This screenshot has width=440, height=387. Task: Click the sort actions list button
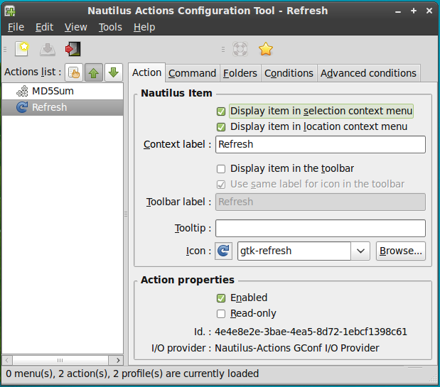coord(74,72)
